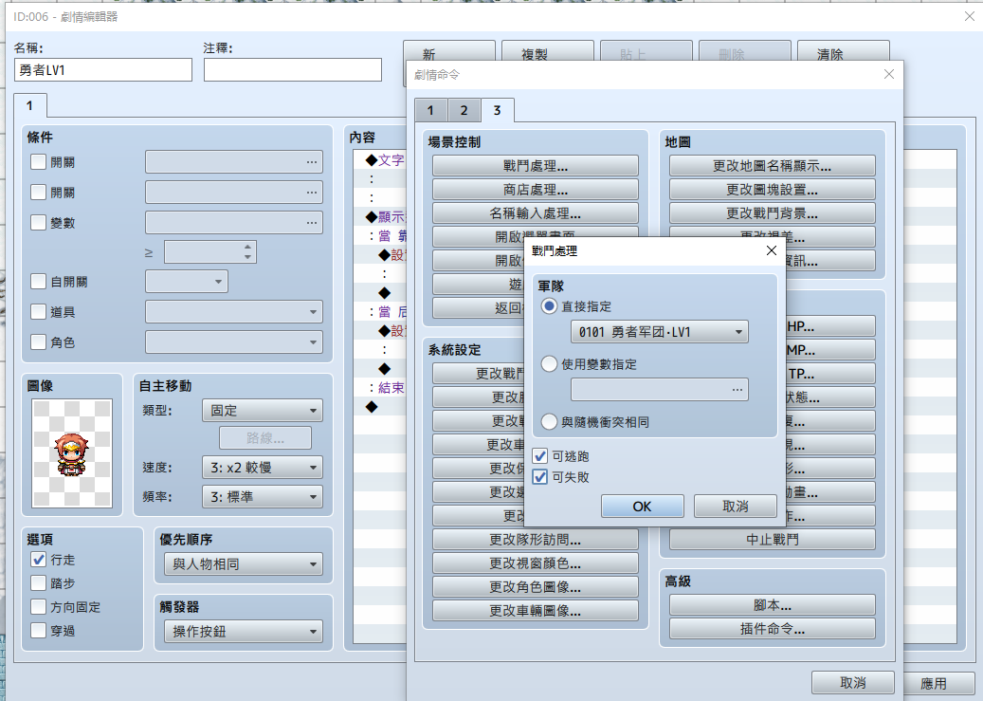Screen dimensions: 983x701
Task: Toggle the 穿過 option checkbox
Action: [x=38, y=630]
